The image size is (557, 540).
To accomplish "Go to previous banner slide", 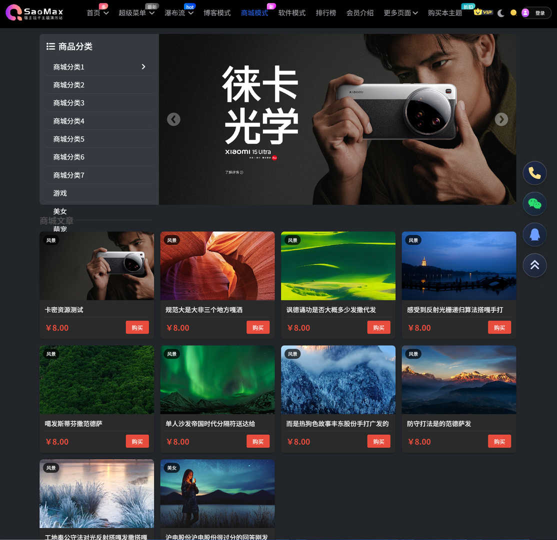I will click(x=173, y=119).
